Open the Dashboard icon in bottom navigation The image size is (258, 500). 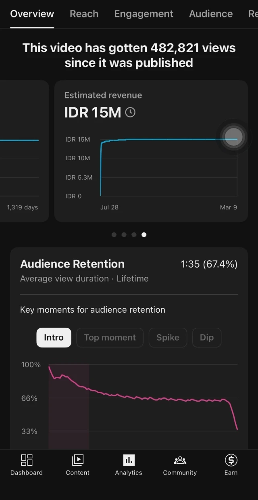pos(27,460)
